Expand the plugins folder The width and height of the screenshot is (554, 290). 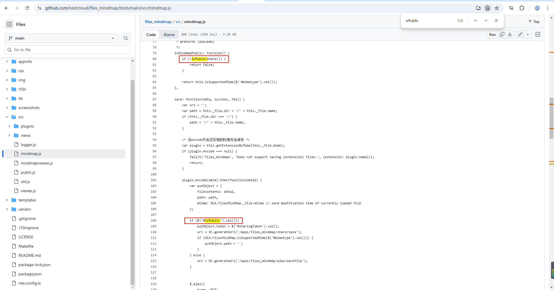tap(9, 126)
